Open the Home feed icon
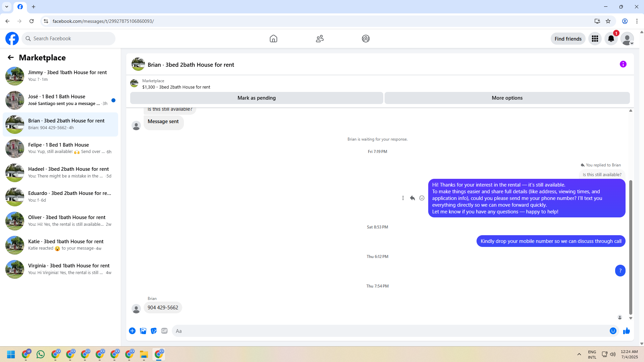Viewport: 644px width, 362px height. (x=274, y=39)
